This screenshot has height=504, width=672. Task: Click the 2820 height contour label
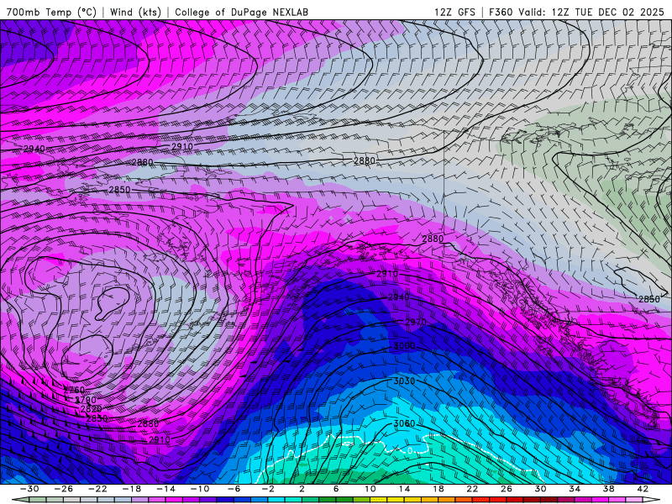91,409
